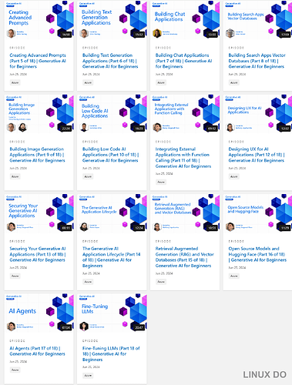292x385 pixels.
Task: Click The Generative AI Application Lifecycle (Part 14) title link
Action: coord(111,257)
